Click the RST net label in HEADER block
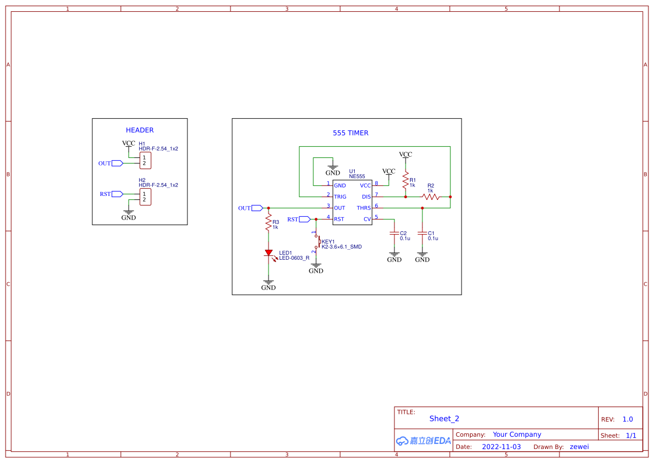The image size is (654, 463). tap(110, 194)
